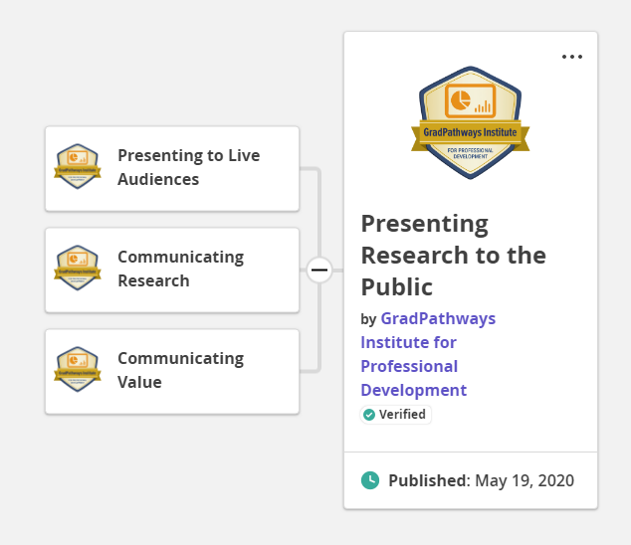Click the green verified checkmark icon

click(368, 415)
